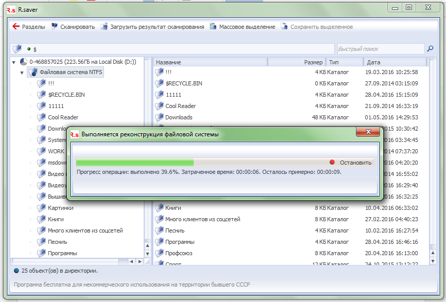Collapse the Файловая система NTFS node
The height and width of the screenshot is (302, 446).
coord(22,73)
